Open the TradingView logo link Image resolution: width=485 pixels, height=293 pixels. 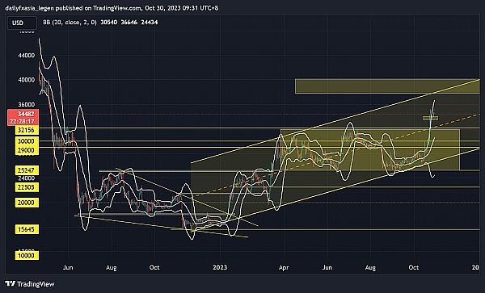coord(30,284)
